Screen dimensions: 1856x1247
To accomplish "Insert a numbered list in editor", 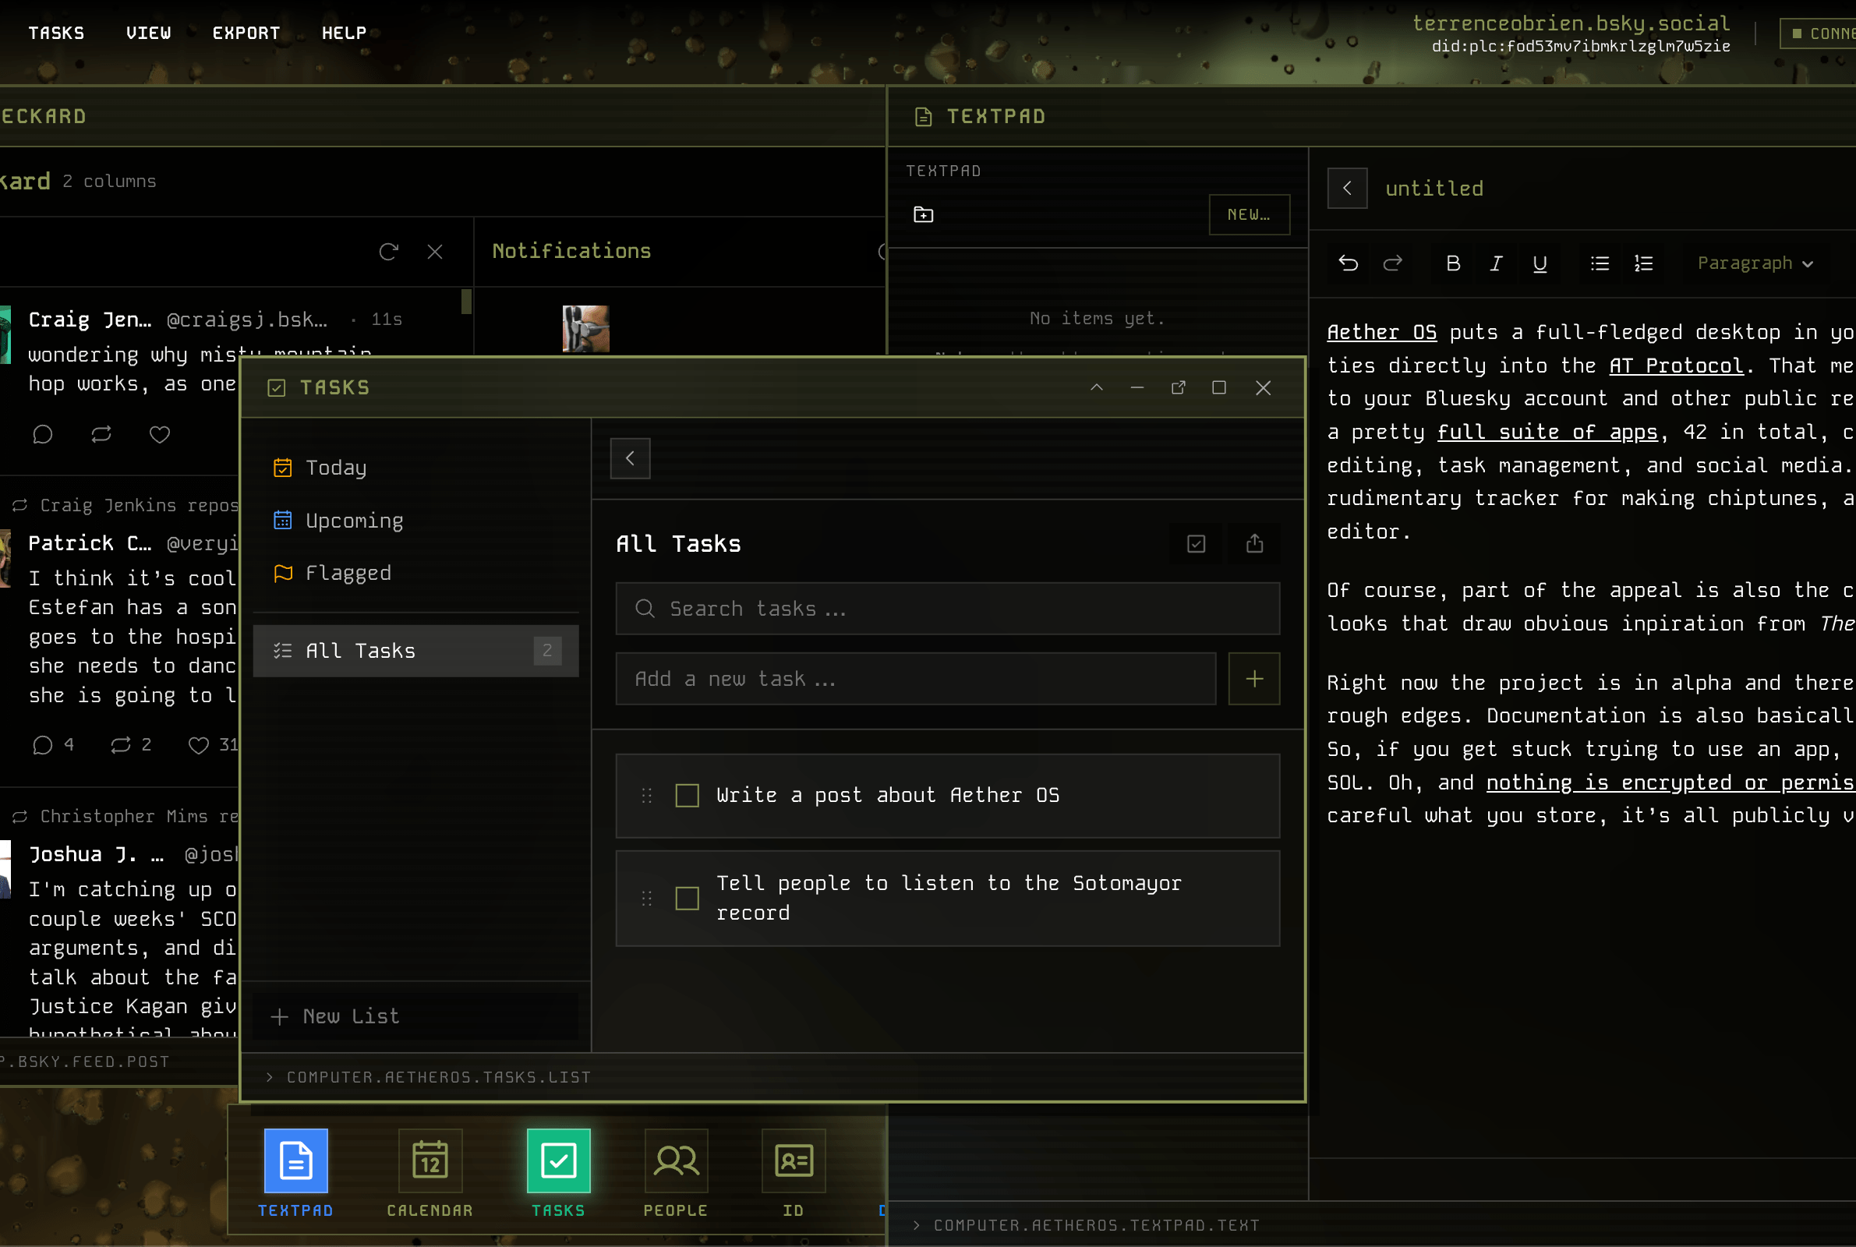I will (1644, 263).
